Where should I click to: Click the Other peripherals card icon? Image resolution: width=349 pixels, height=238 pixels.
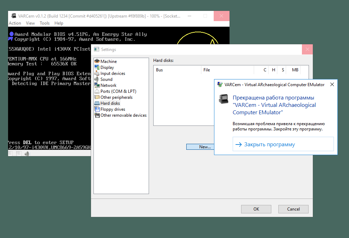[97, 97]
